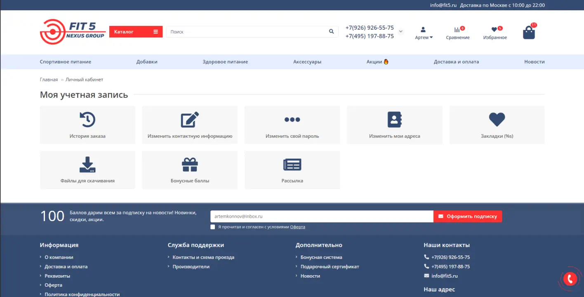Expand the phone numbers chevron
Viewport: 584px width, 297px height.
400,32
